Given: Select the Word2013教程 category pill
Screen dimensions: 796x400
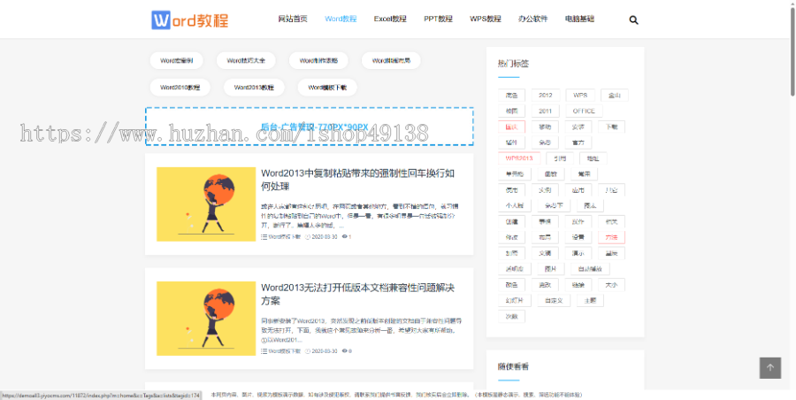Looking at the screenshot, I should [x=254, y=88].
